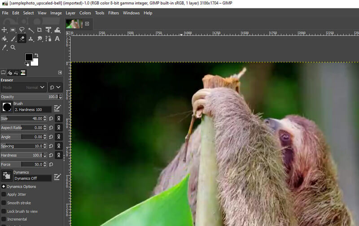Open the Filters menu
The image size is (359, 226).
114,13
